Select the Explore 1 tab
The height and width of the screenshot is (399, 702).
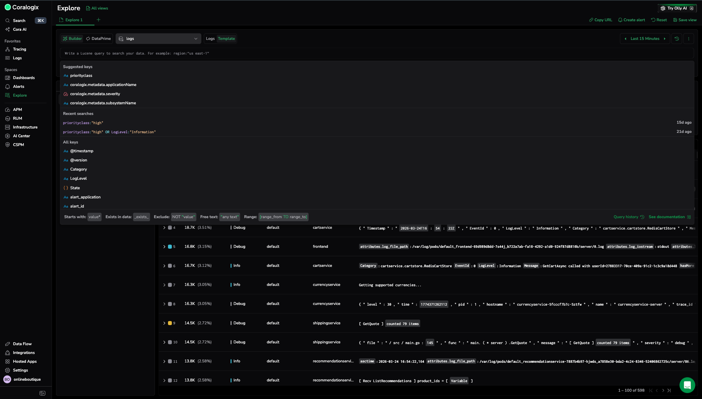pyautogui.click(x=74, y=20)
